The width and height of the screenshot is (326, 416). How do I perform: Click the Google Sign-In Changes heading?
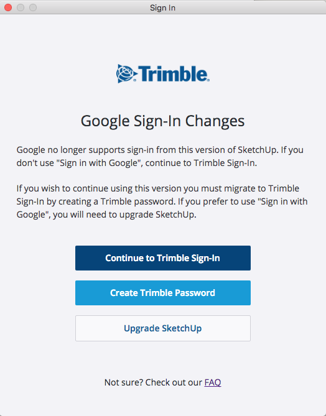pyautogui.click(x=162, y=121)
